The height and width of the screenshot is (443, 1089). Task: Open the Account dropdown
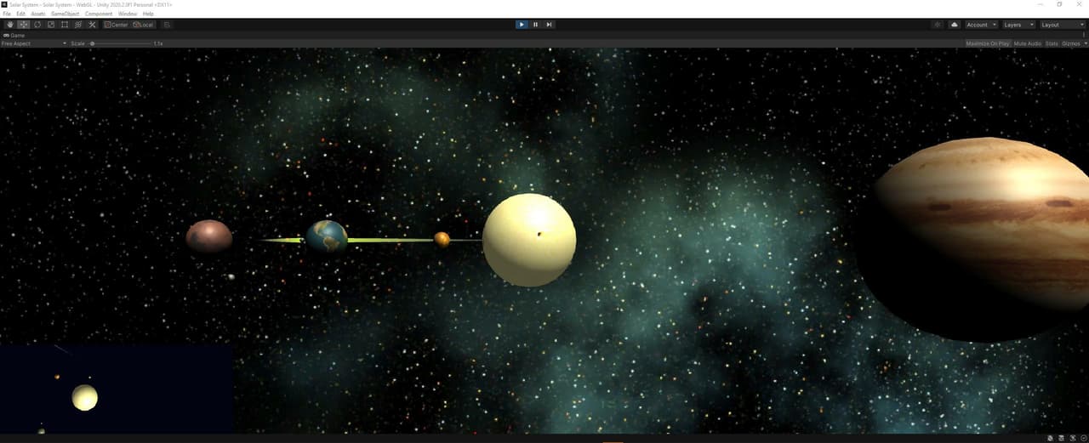pyautogui.click(x=981, y=25)
